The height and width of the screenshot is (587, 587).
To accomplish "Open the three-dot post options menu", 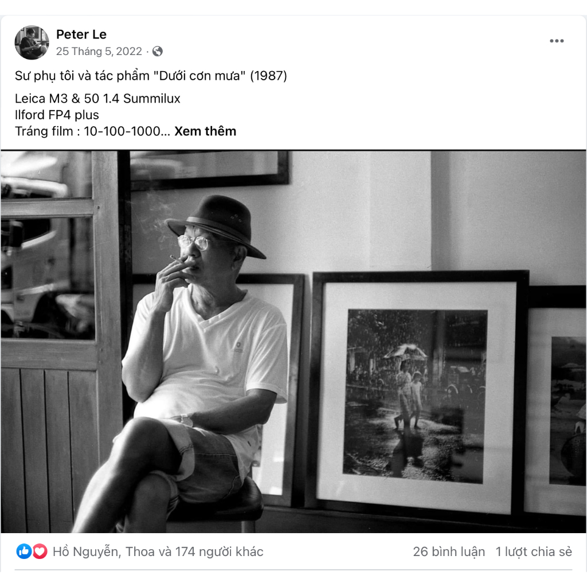I will (x=557, y=41).
